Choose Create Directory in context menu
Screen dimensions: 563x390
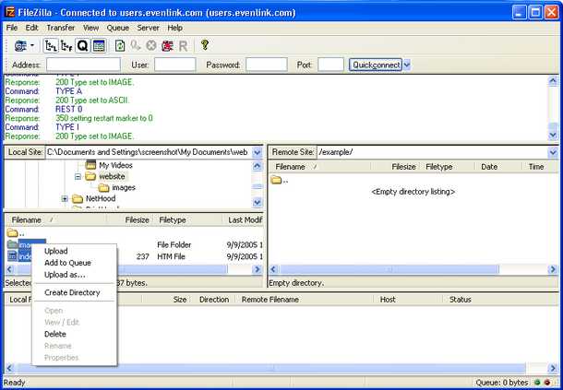(x=75, y=293)
